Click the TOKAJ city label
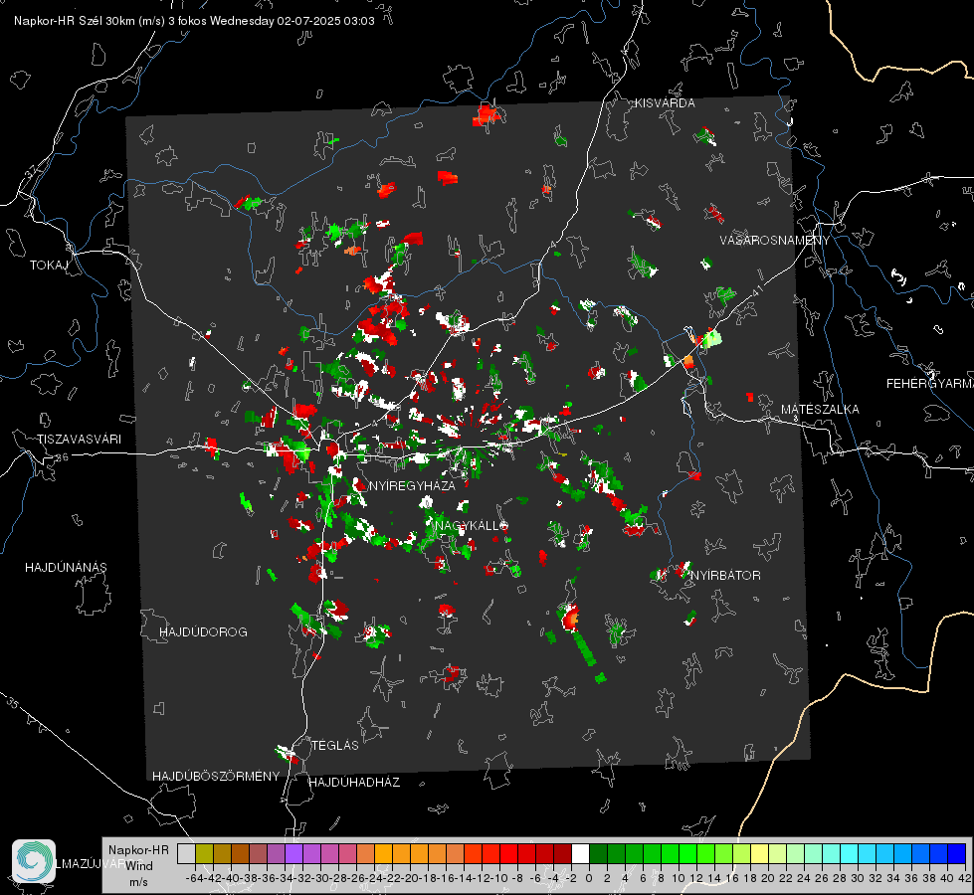Viewport: 974px width, 895px height. 49,266
